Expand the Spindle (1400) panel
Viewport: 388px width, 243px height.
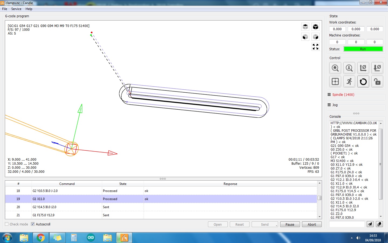click(x=343, y=95)
